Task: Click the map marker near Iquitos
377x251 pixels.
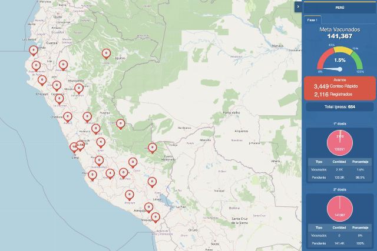Action: (x=106, y=53)
